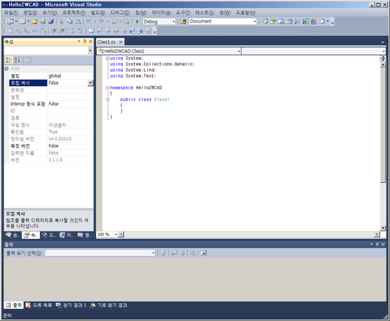
Task: Click the Toggle Bookmark icon
Action: pyautogui.click(x=91, y=31)
